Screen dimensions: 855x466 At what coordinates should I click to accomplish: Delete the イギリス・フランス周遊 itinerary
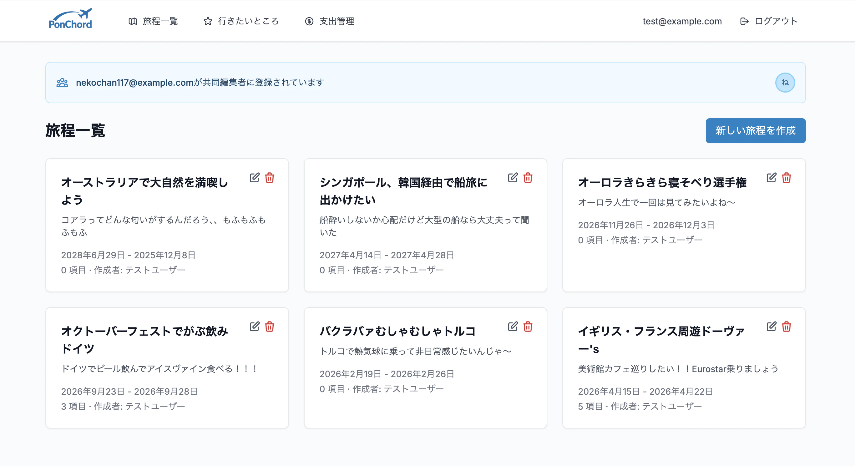[x=786, y=327]
